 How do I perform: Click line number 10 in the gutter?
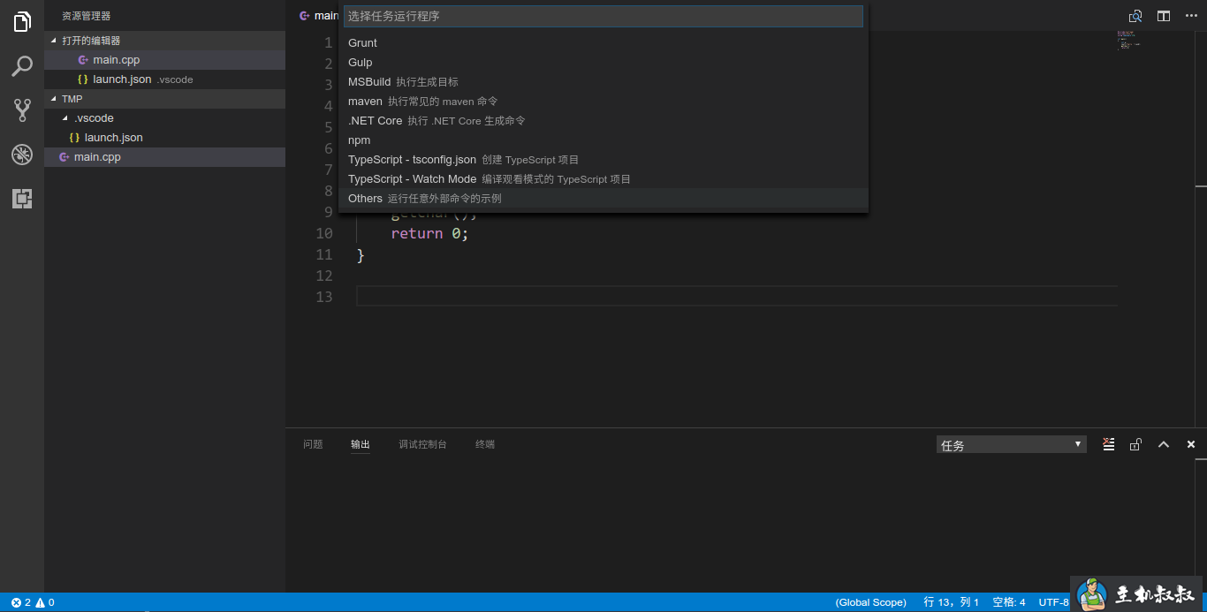coord(323,233)
